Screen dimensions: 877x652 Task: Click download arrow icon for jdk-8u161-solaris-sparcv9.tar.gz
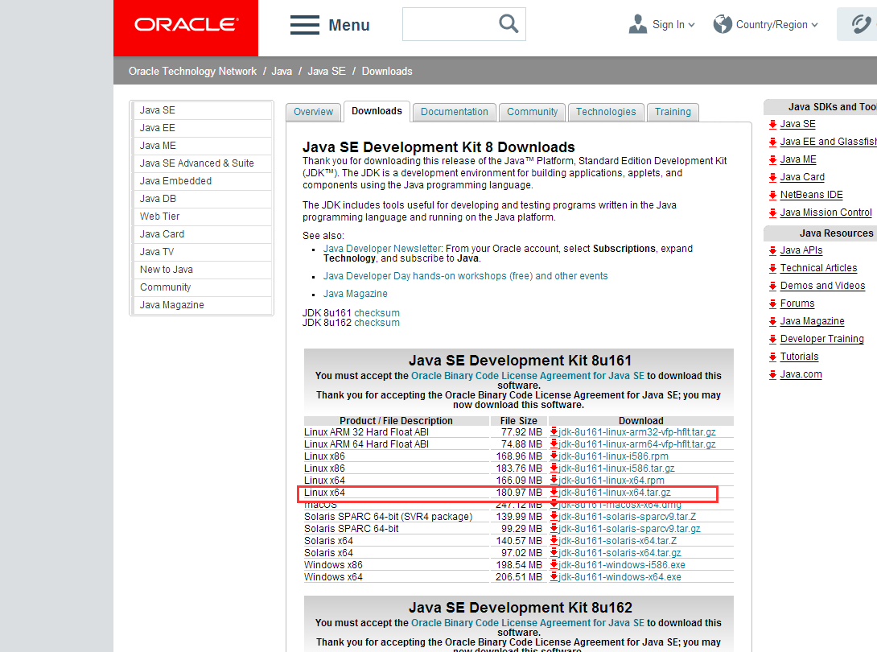click(554, 529)
